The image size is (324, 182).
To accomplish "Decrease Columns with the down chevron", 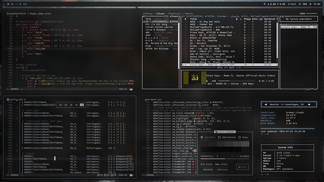I will coord(237,156).
